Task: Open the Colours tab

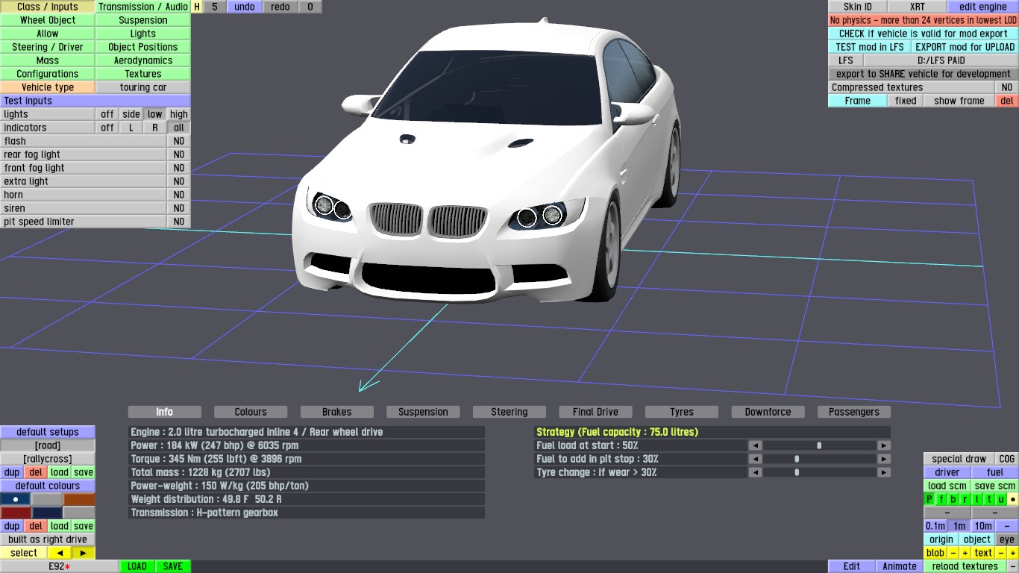Action: pos(251,412)
